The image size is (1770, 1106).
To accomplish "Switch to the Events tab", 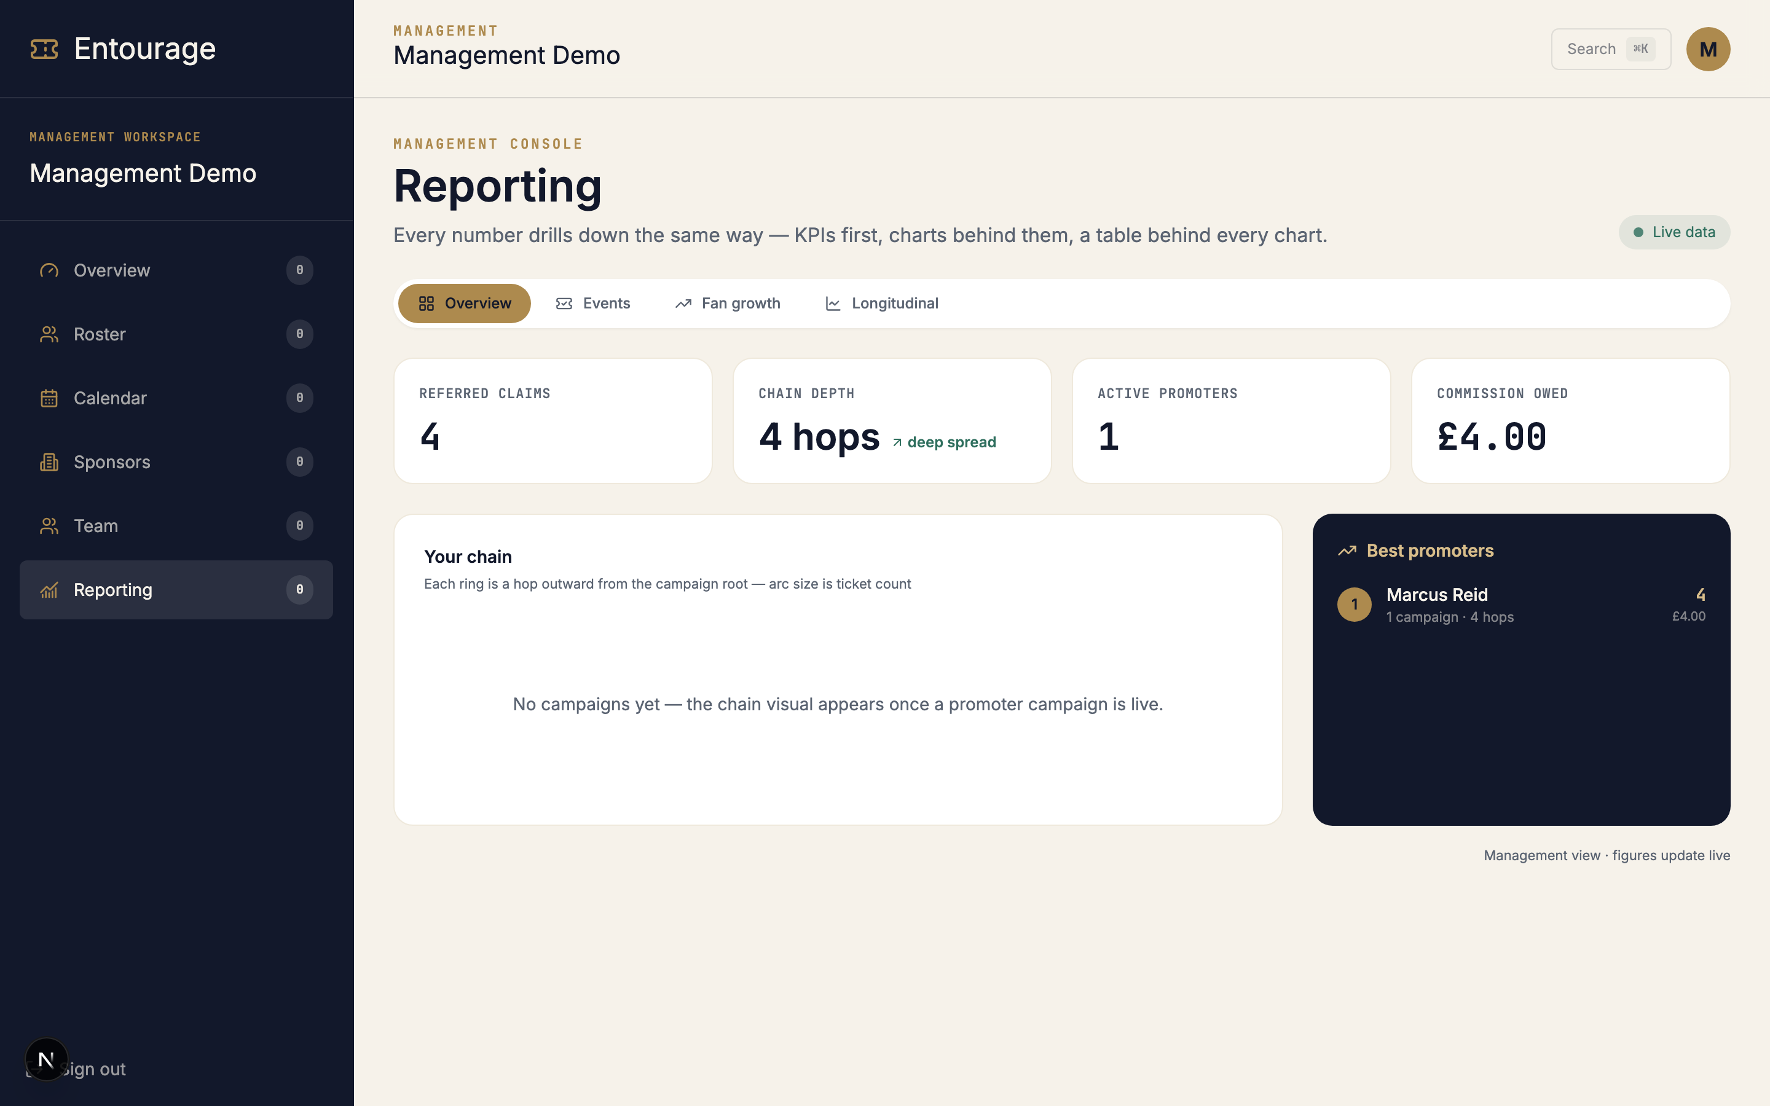I will (593, 304).
